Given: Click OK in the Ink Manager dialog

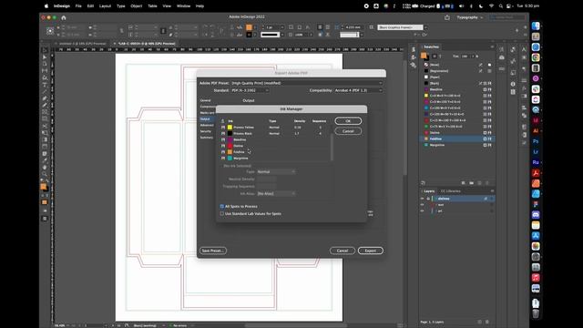Looking at the screenshot, I should point(348,121).
